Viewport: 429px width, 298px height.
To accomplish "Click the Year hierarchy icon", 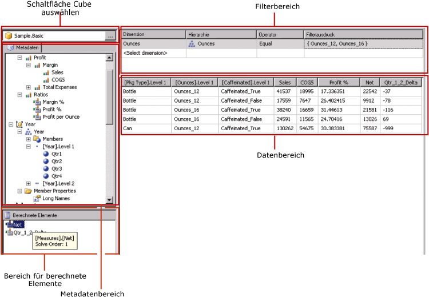I will click(x=29, y=132).
